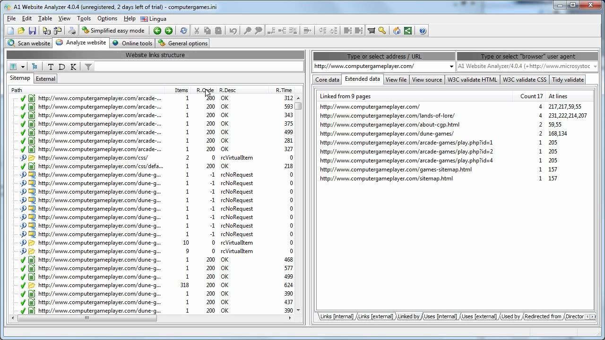Open the browser user agent dropdown
This screenshot has height=340, width=605.
coord(595,67)
